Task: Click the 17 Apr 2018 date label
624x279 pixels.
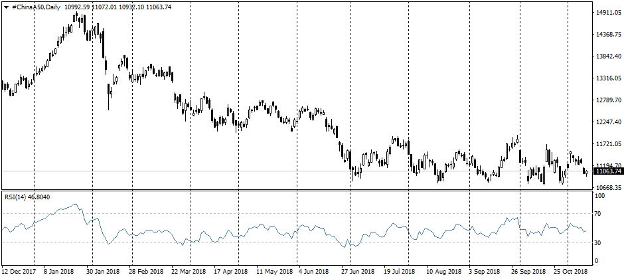Action: [x=229, y=272]
